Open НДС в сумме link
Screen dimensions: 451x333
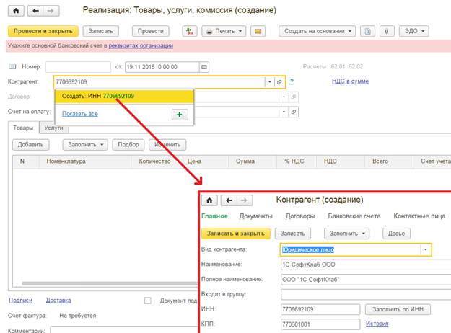tap(350, 81)
